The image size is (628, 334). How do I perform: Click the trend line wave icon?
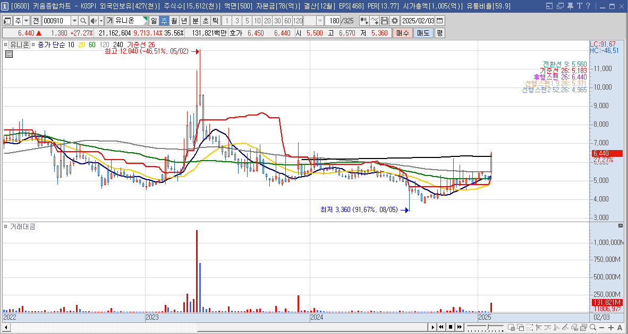pyautogui.click(x=547, y=327)
